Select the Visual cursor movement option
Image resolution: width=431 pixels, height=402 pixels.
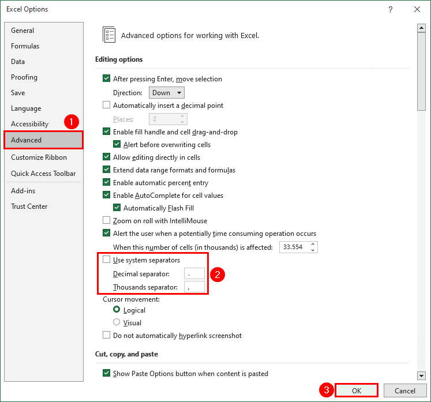[117, 322]
